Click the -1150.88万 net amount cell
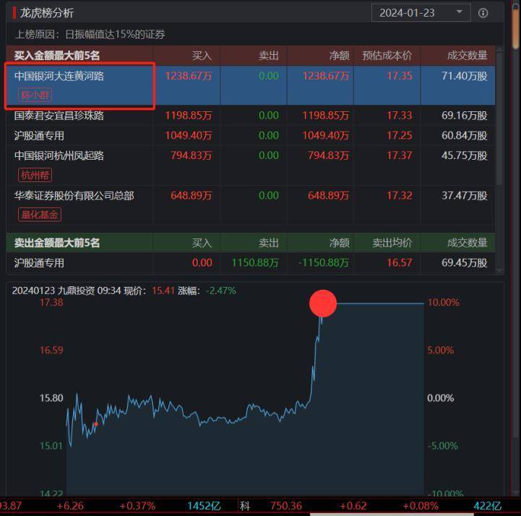This screenshot has width=521, height=516. [324, 263]
